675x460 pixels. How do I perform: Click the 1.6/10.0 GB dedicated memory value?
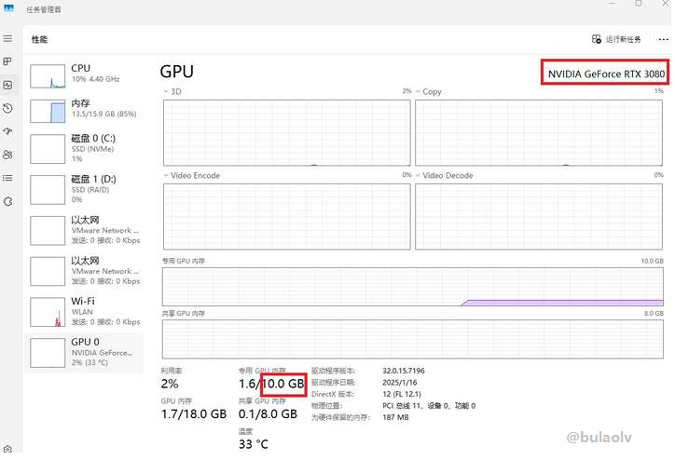tap(271, 384)
